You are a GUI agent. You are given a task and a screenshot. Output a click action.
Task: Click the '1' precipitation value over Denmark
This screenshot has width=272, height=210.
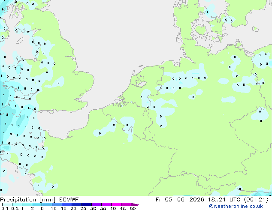207,12
